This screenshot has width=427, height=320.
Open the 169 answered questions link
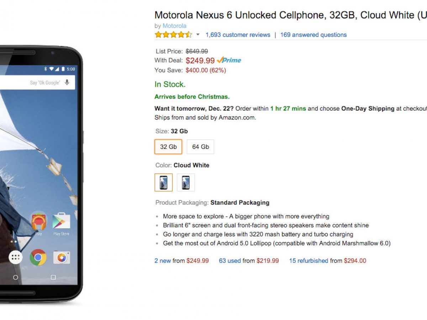313,35
